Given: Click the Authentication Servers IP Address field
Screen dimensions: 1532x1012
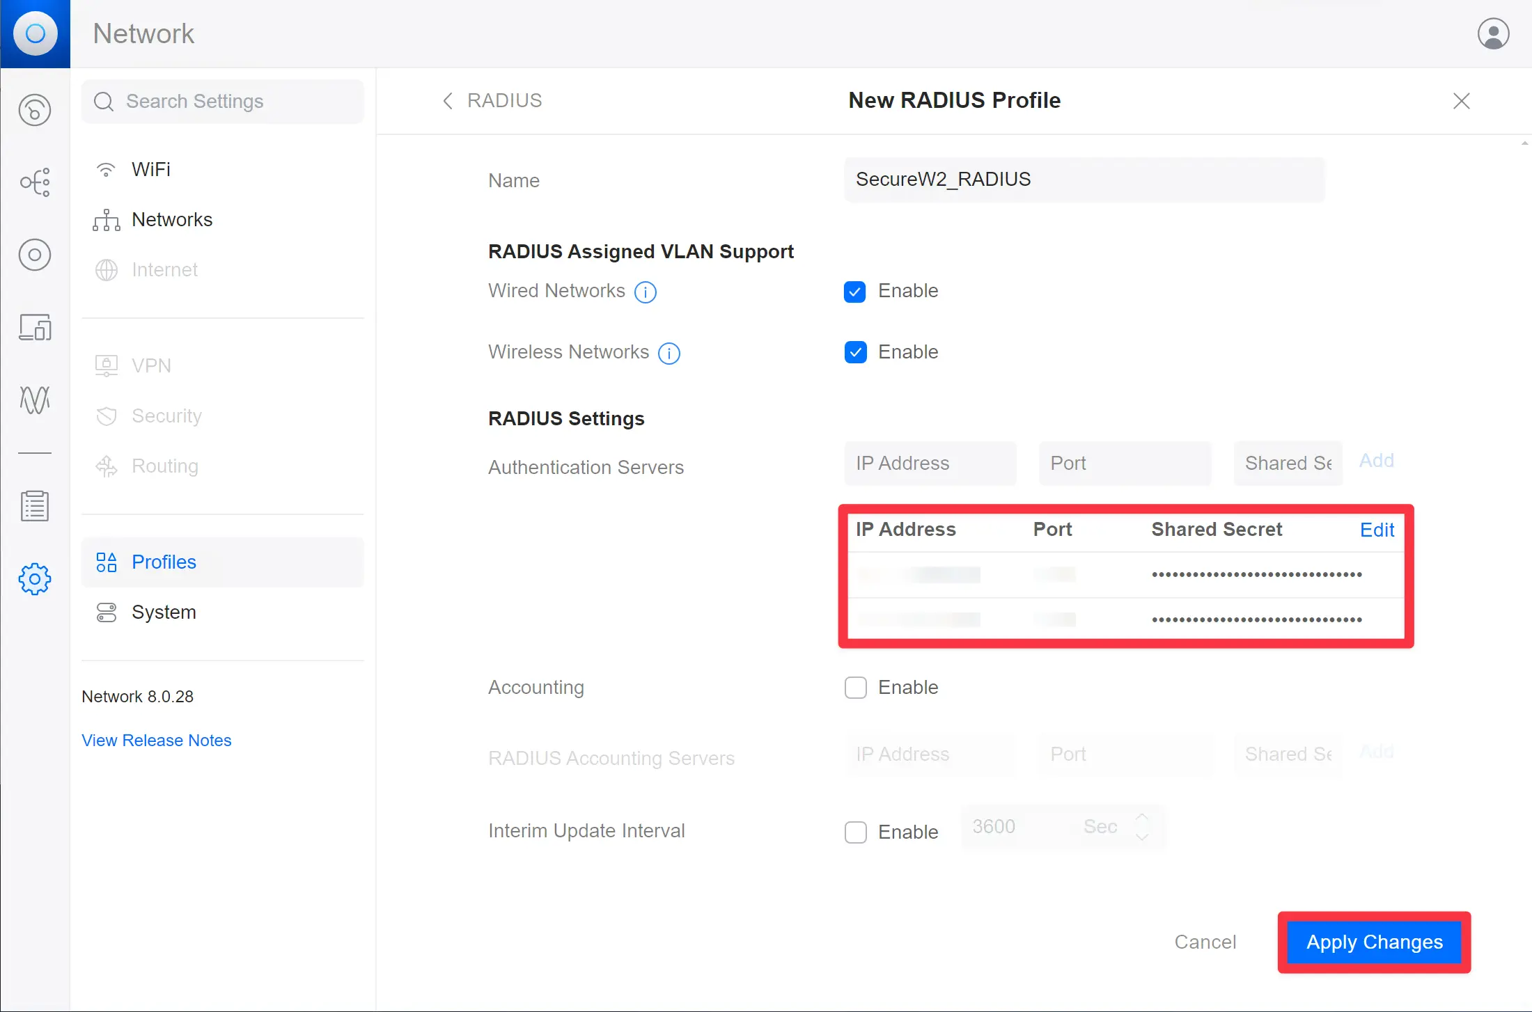Looking at the screenshot, I should tap(930, 463).
